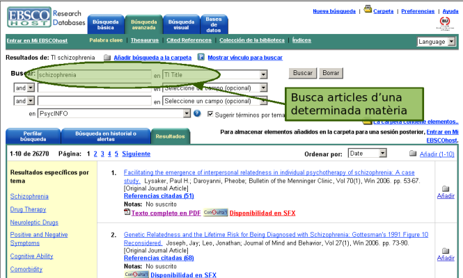The image size is (463, 278).
Task: Click the blue help icon next to PsycINFO
Action: pos(197,113)
